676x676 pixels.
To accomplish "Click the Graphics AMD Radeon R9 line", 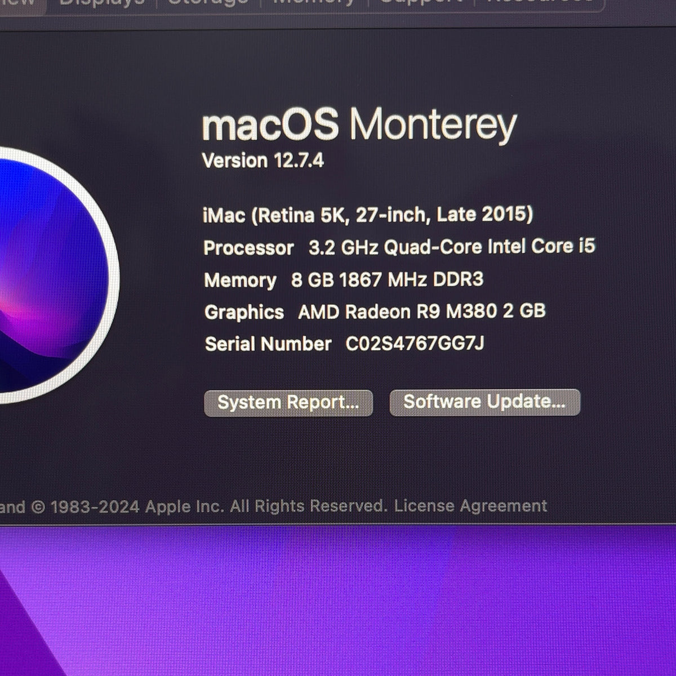I will [375, 312].
